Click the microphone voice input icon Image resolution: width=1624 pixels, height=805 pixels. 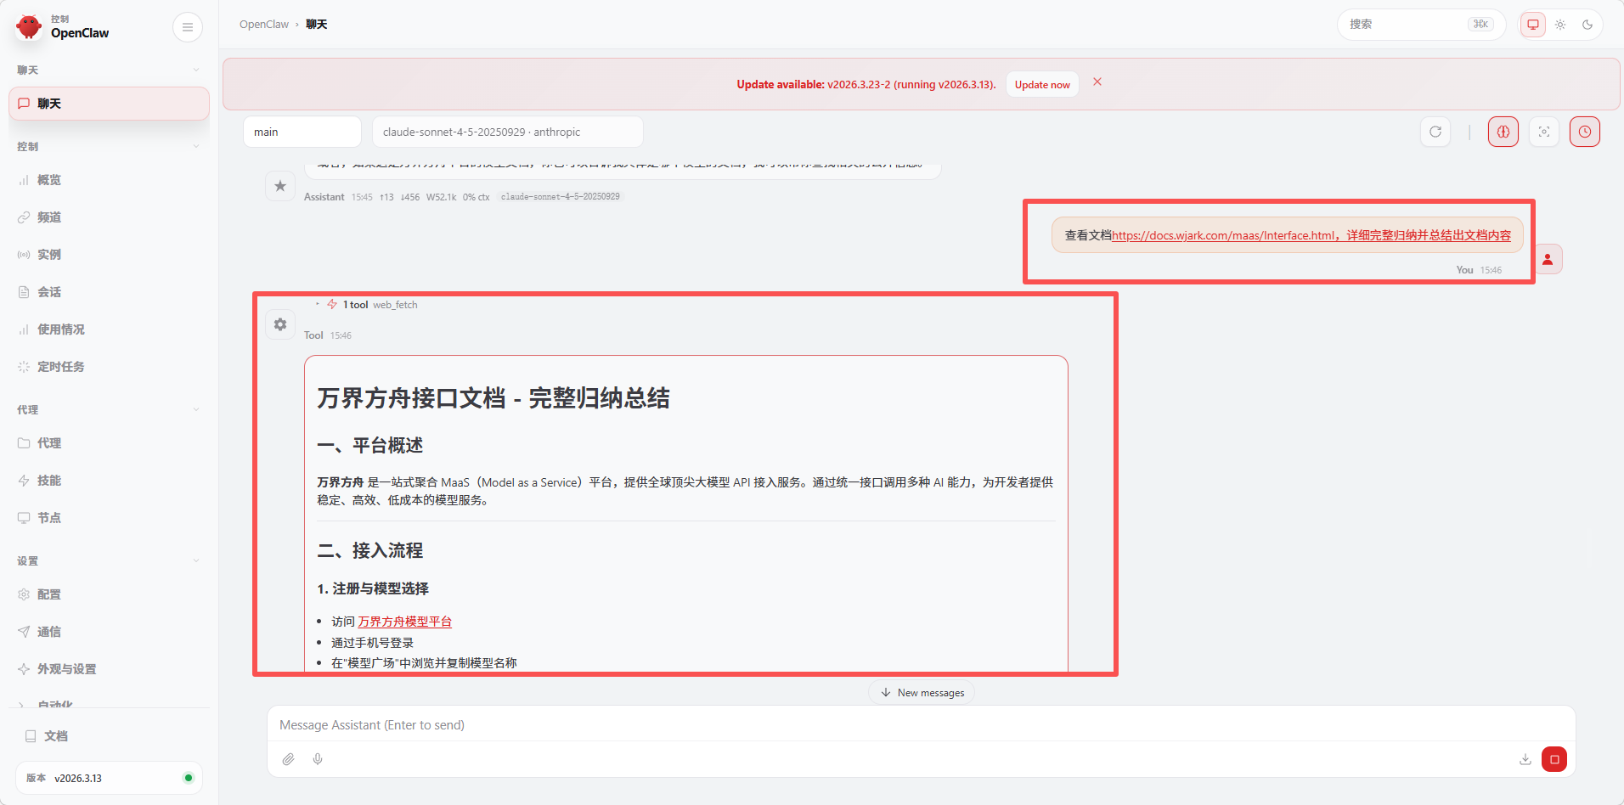pos(318,759)
